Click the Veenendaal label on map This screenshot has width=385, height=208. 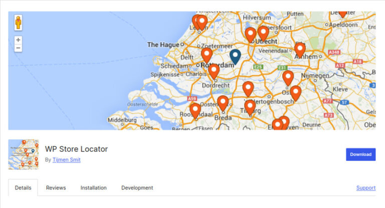(273, 50)
